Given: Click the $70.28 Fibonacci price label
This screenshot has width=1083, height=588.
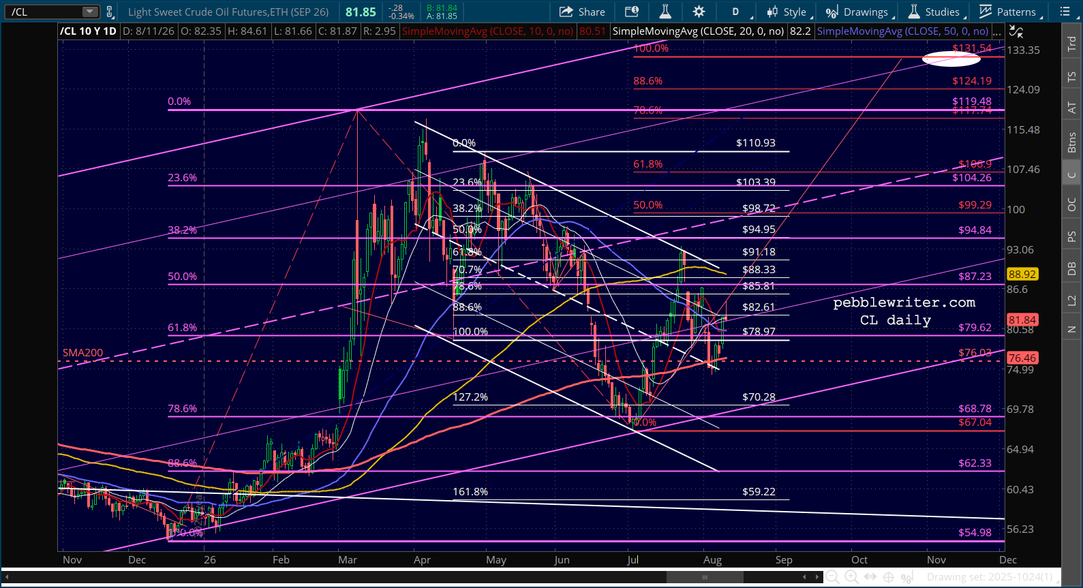Looking at the screenshot, I should (x=759, y=397).
